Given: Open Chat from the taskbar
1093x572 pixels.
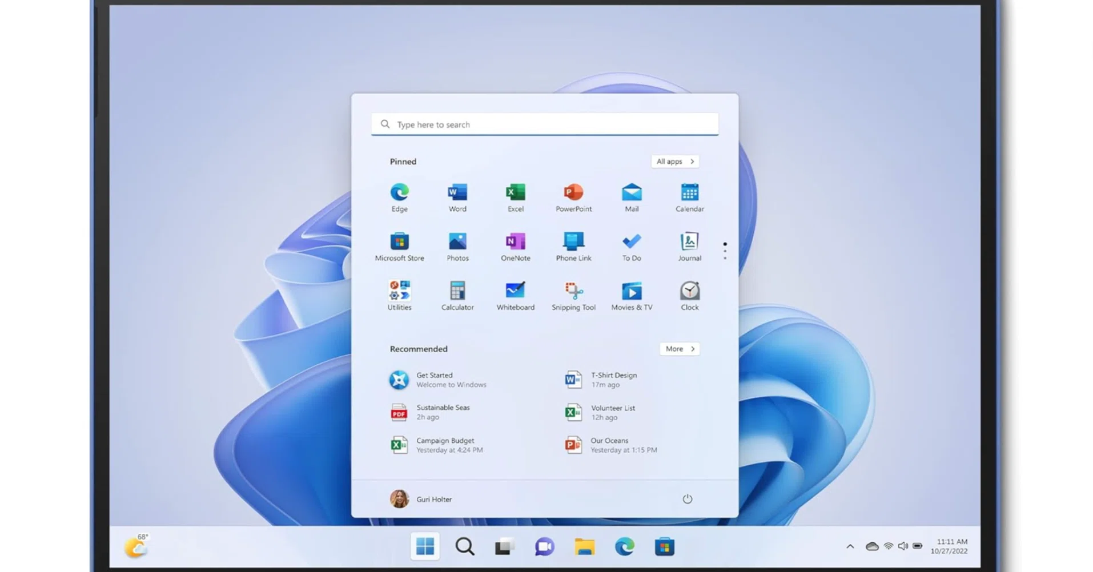Looking at the screenshot, I should tap(544, 547).
